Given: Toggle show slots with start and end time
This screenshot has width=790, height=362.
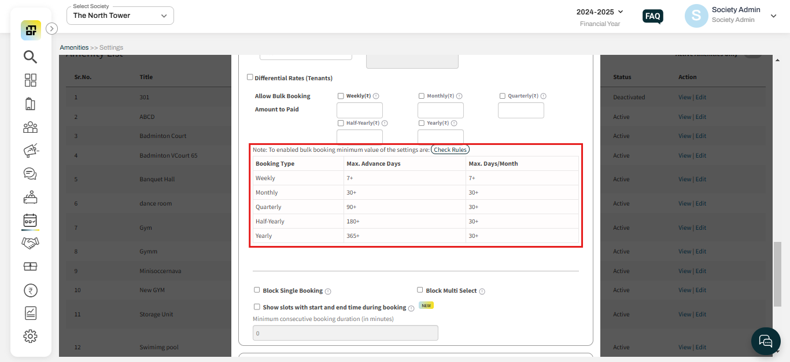Looking at the screenshot, I should point(257,307).
